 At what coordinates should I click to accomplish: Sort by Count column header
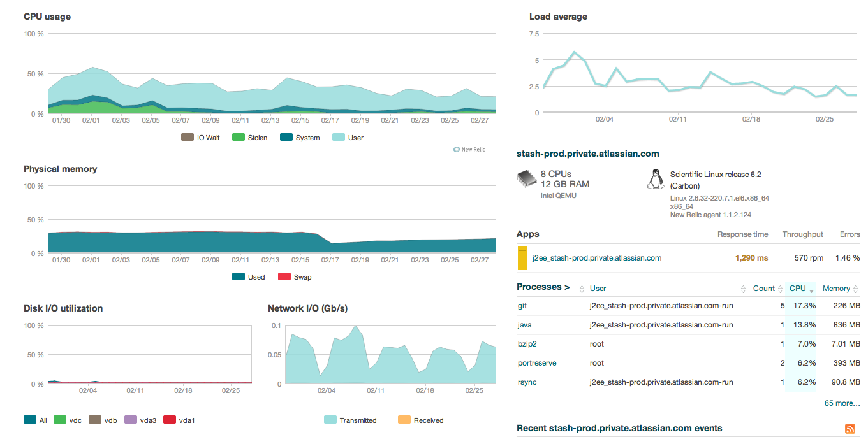tap(763, 289)
